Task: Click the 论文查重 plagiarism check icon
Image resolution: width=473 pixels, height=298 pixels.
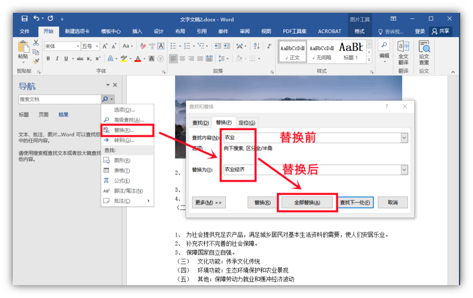Action: click(x=424, y=53)
